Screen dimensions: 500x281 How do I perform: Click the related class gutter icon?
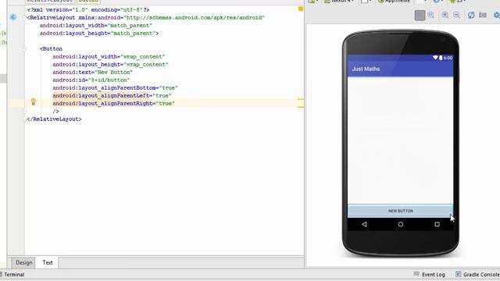13,17
